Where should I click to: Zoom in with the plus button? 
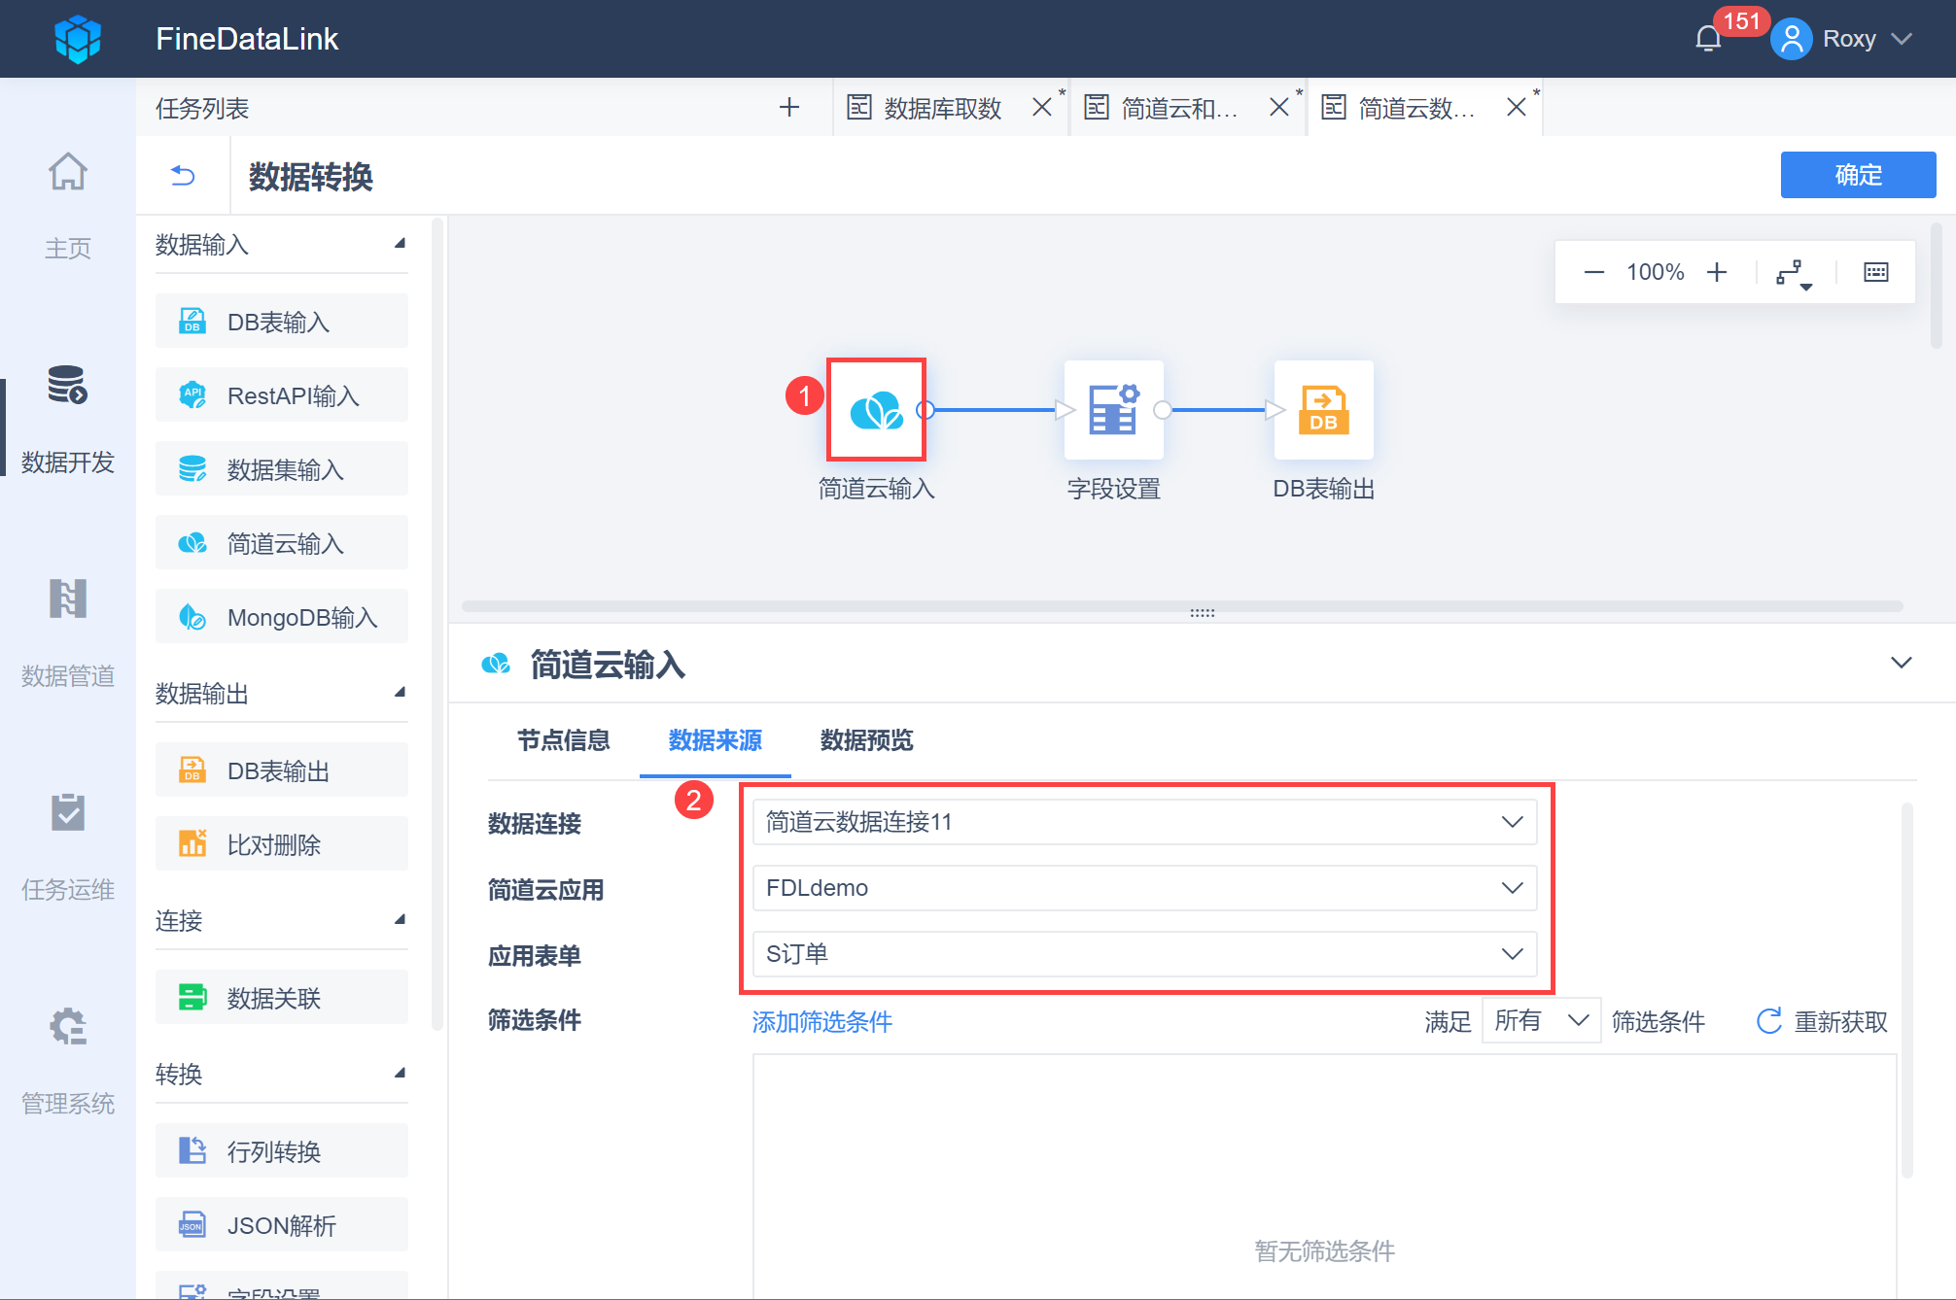(1717, 272)
